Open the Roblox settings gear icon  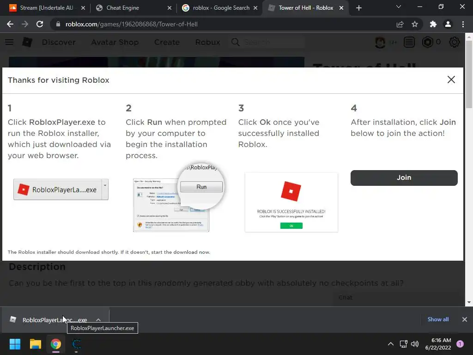point(455,42)
